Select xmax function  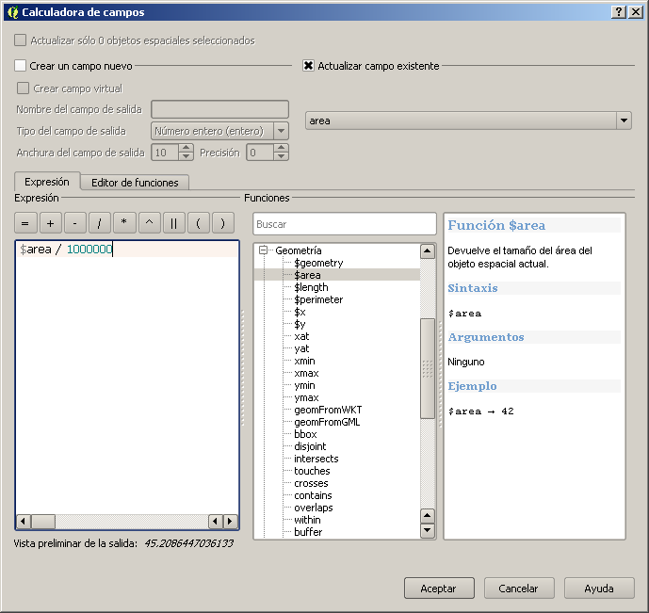pyautogui.click(x=306, y=373)
